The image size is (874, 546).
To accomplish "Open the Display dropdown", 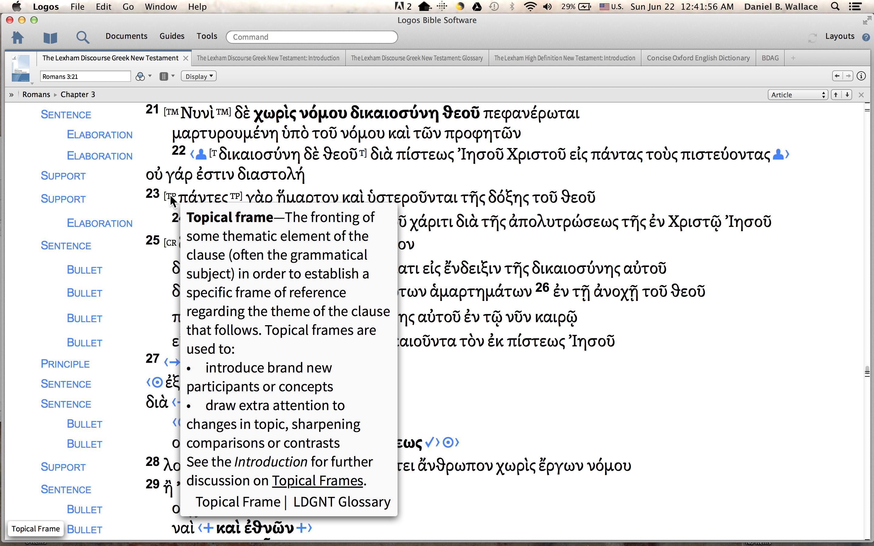I will pyautogui.click(x=199, y=76).
